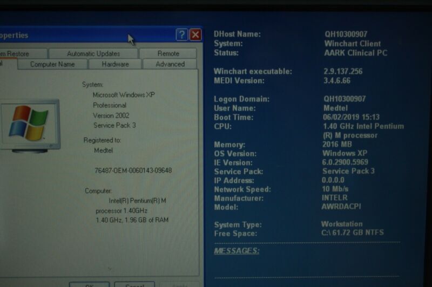The image size is (432, 287).
Task: Click DHost Name value QH10300907
Action: click(x=346, y=34)
